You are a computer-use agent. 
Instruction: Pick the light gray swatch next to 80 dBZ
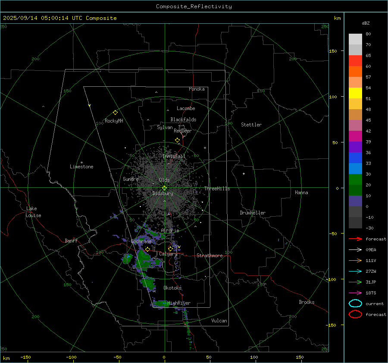[355, 39]
